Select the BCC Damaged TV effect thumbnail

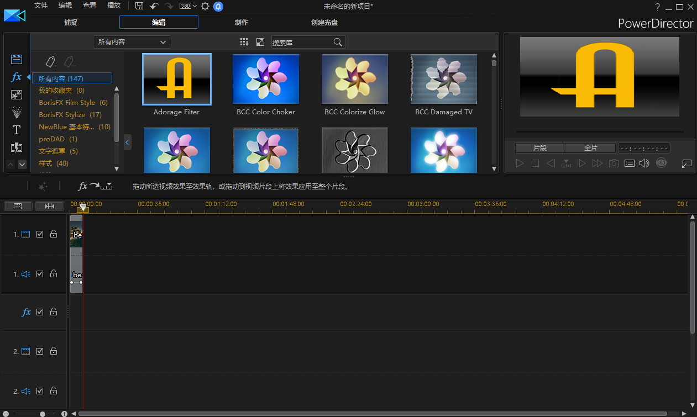coord(444,79)
